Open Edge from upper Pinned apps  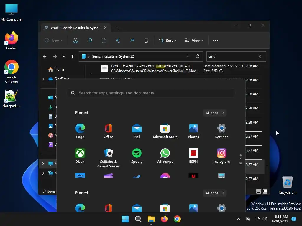point(80,131)
